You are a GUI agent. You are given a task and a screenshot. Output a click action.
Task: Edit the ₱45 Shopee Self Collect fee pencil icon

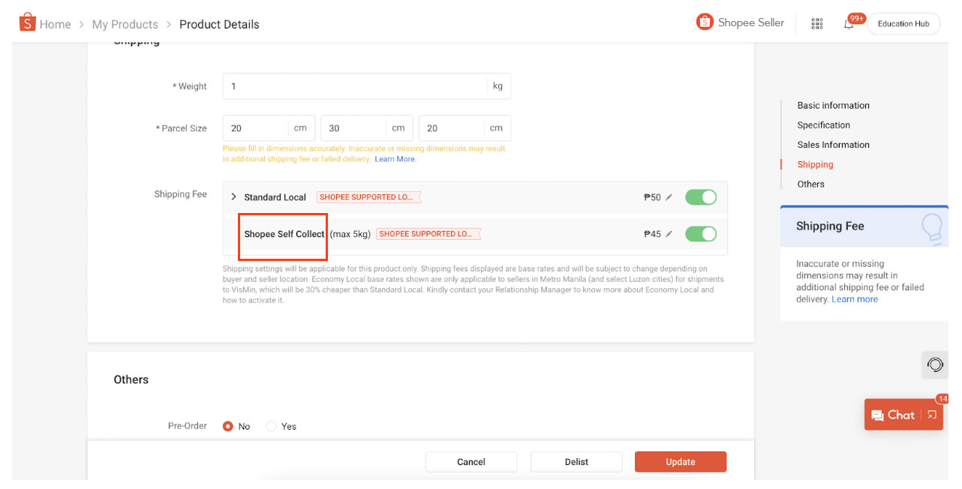(x=669, y=233)
